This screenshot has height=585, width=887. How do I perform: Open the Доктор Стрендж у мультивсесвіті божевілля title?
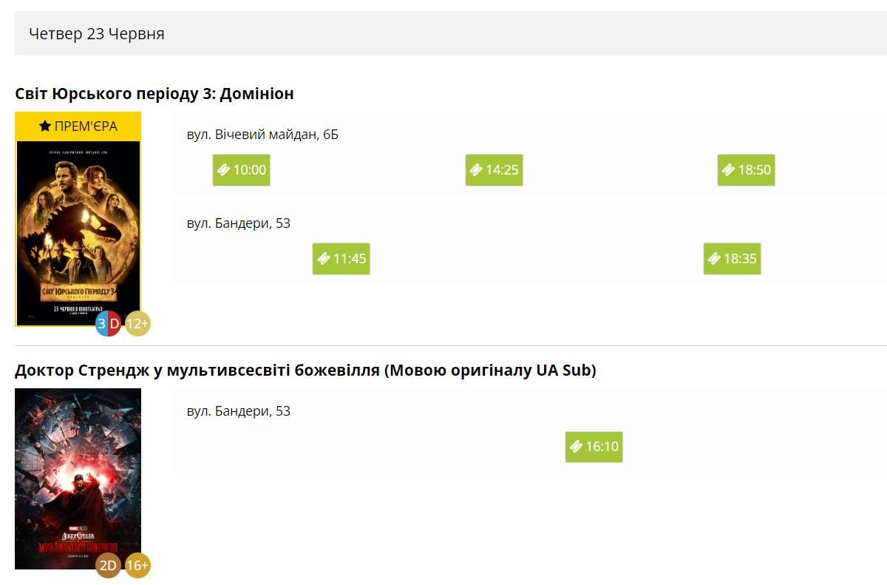pyautogui.click(x=305, y=371)
